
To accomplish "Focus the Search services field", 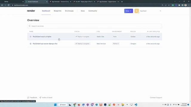I will click(x=95, y=26).
